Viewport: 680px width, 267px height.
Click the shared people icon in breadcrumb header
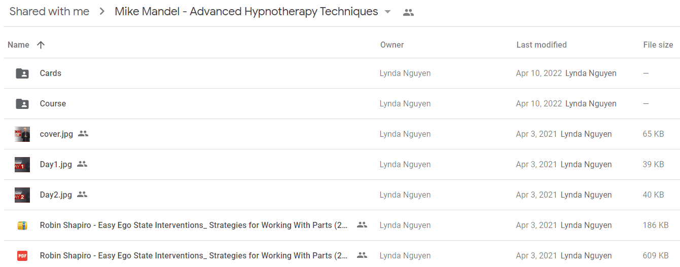(x=408, y=13)
